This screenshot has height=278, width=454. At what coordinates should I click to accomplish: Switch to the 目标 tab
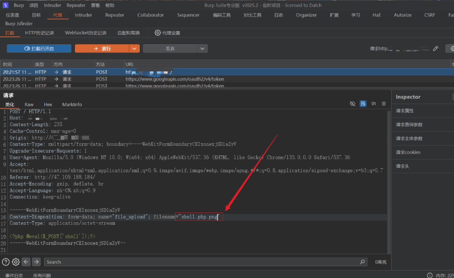pyautogui.click(x=36, y=15)
